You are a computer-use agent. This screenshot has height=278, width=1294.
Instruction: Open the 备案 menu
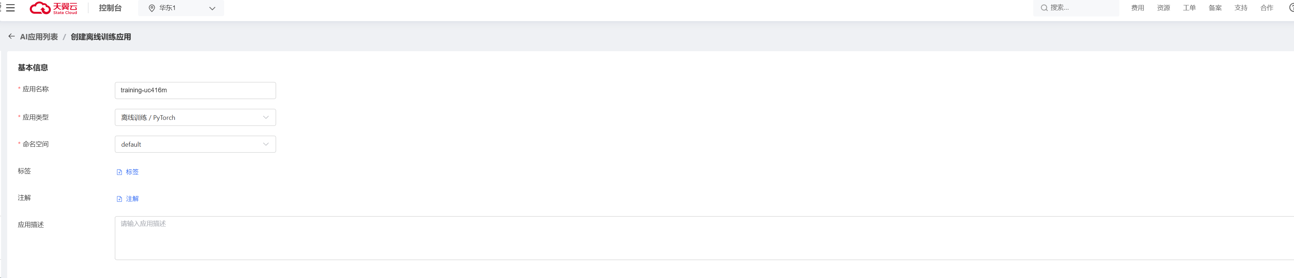(x=1215, y=8)
